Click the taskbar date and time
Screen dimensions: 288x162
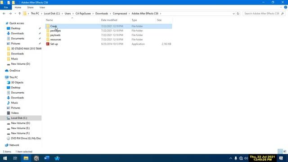[262, 158]
